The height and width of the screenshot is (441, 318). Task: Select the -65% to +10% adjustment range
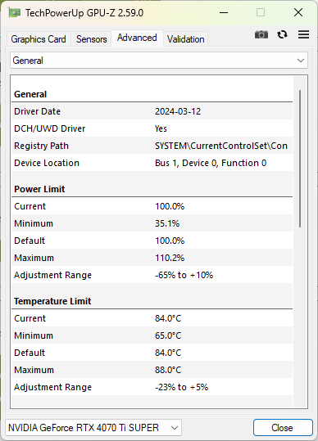[x=184, y=275]
